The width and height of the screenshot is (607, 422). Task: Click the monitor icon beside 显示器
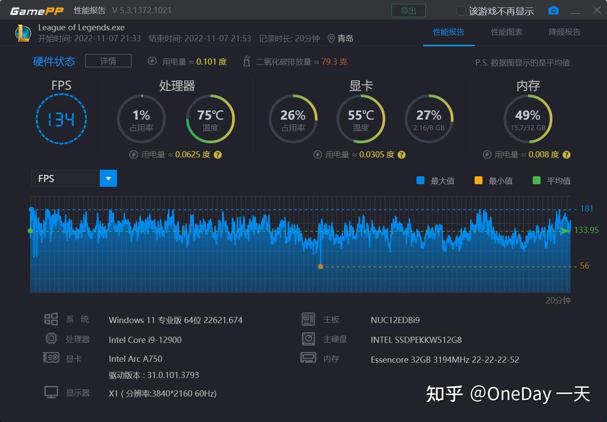pos(51,393)
